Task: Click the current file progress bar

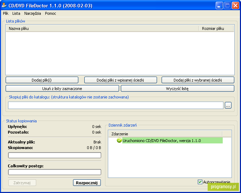Action: click(54, 155)
